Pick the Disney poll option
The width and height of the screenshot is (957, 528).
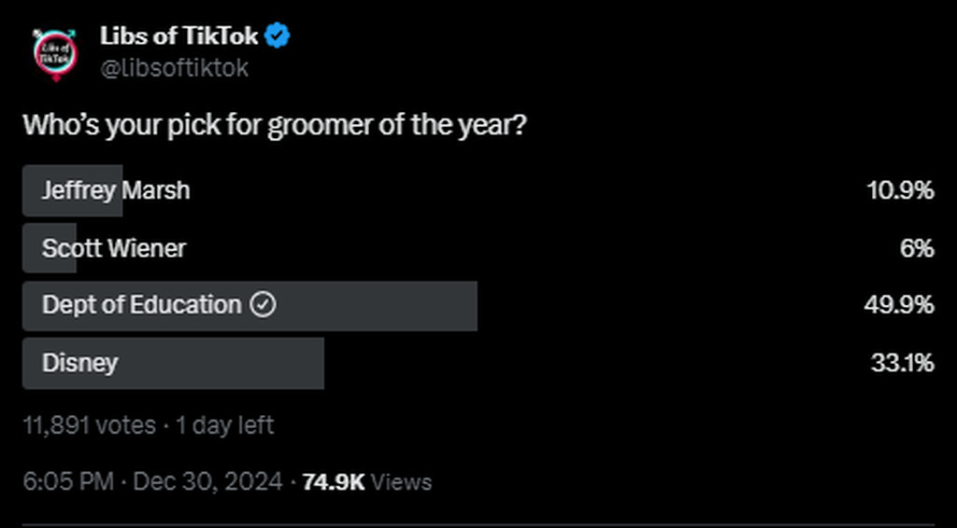click(x=80, y=363)
